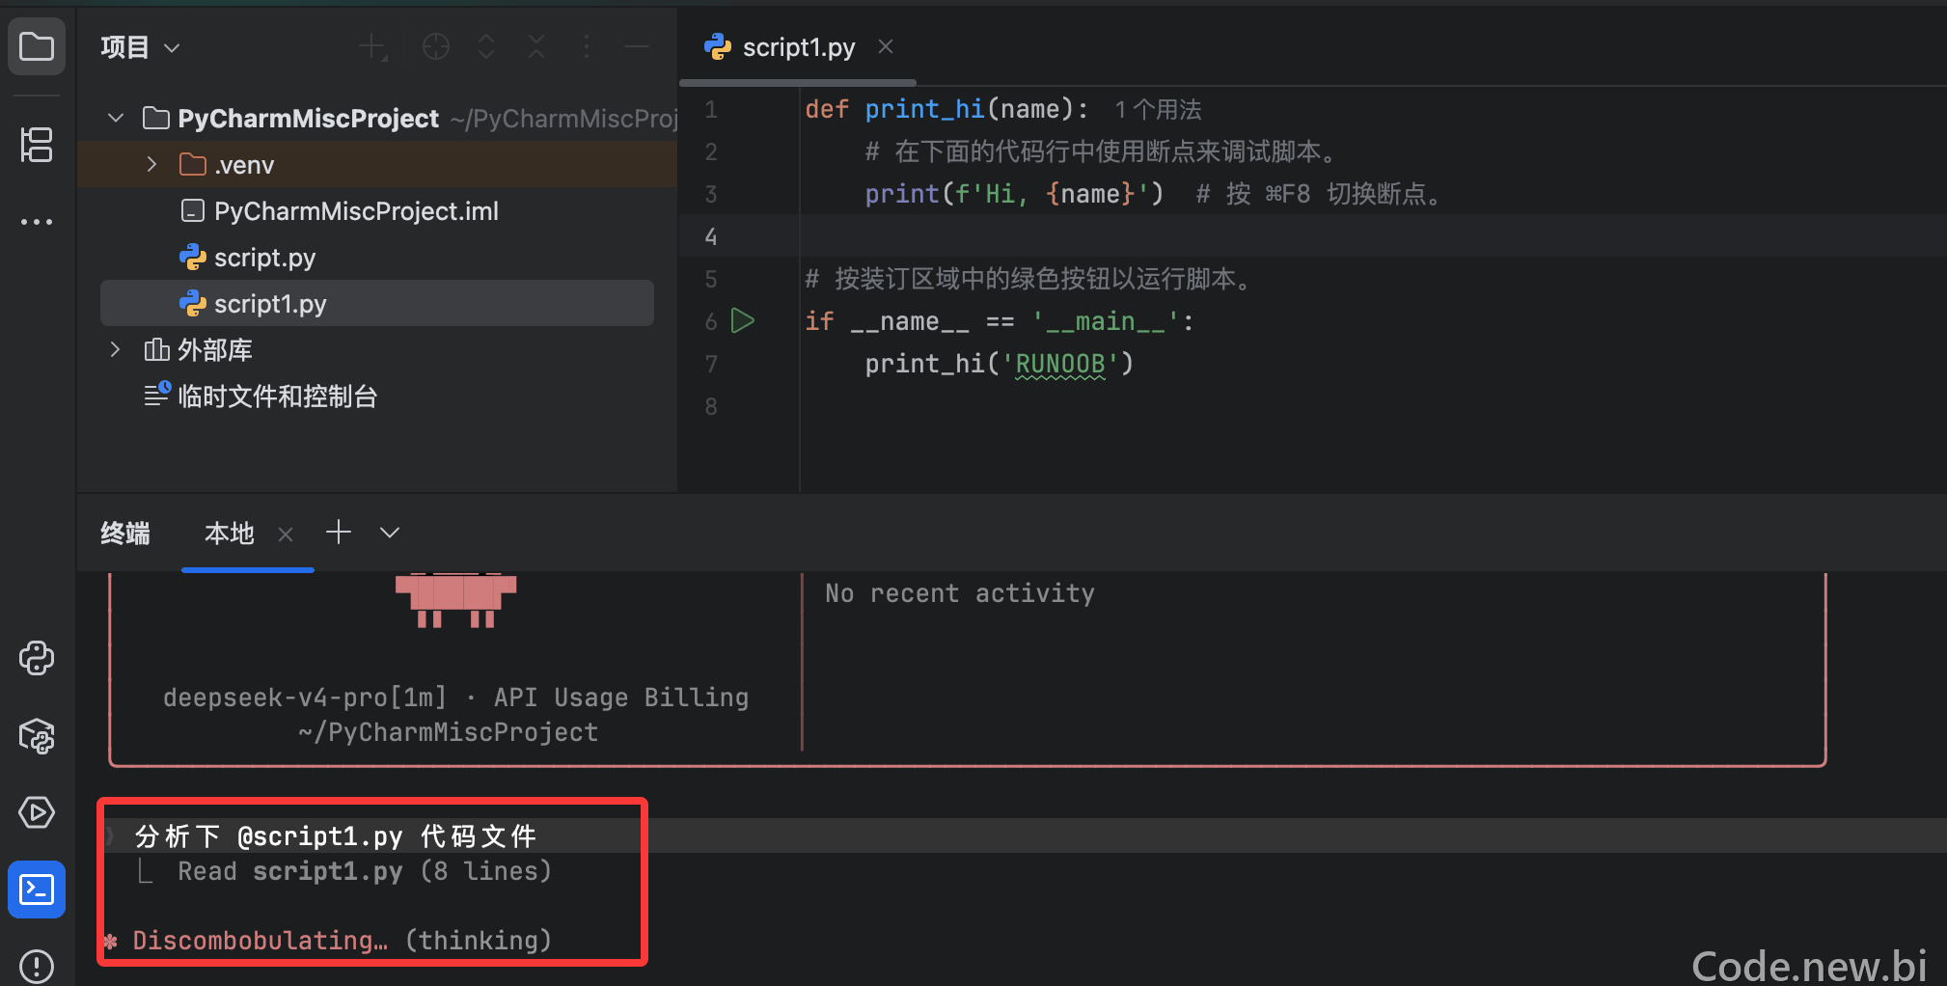
Task: Open the 项目 view dropdown
Action: 140,47
